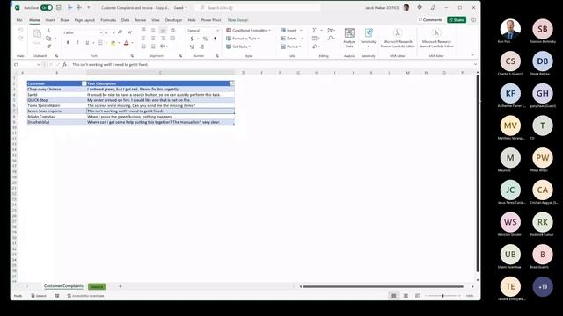The image size is (563, 316).
Task: Select the Customer Complaints sheet tab
Action: coord(63,286)
